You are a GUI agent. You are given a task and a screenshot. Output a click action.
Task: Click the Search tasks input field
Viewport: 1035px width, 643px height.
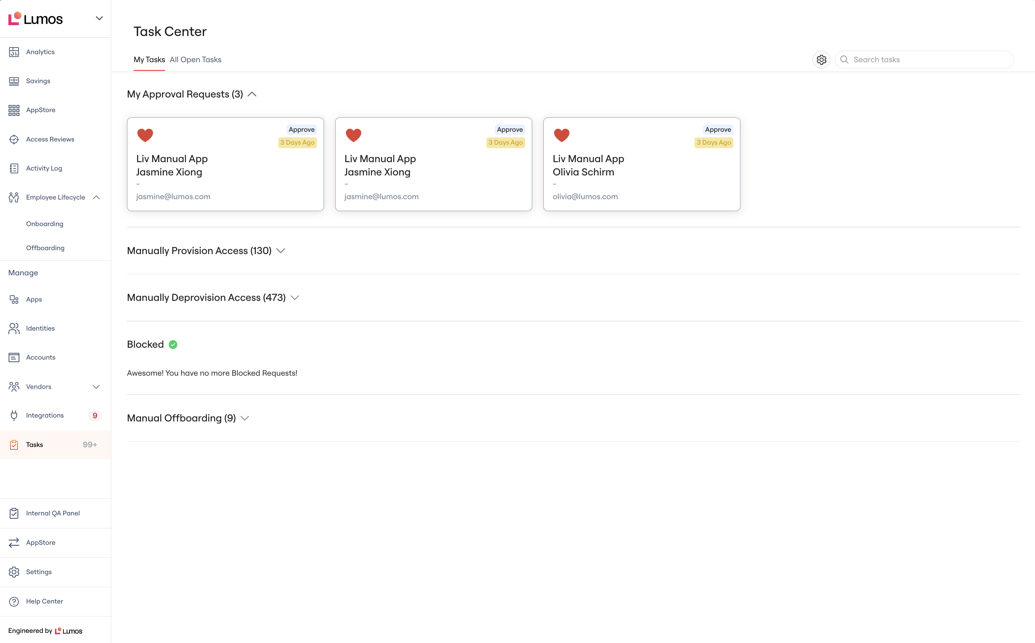(924, 59)
